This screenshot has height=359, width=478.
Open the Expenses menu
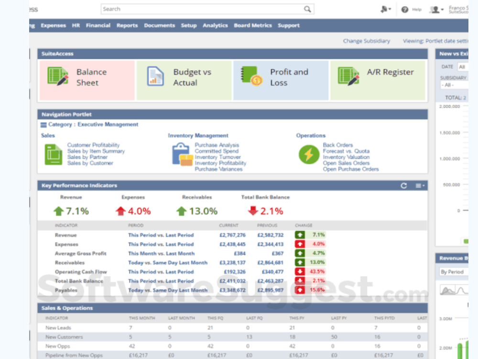(54, 25)
